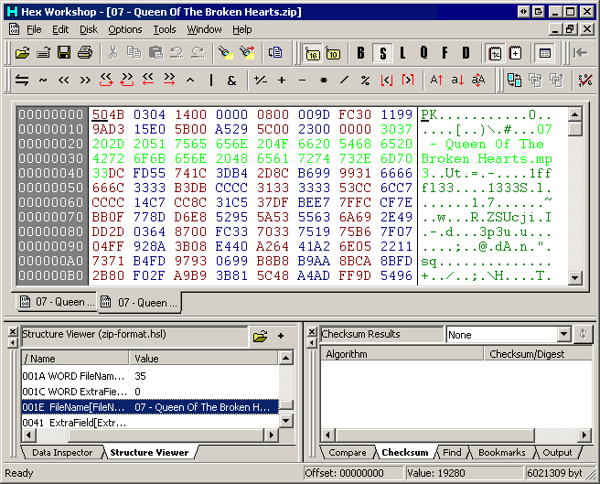Undo last action with the undo arrow
Image resolution: width=600 pixels, height=484 pixels.
(x=177, y=53)
